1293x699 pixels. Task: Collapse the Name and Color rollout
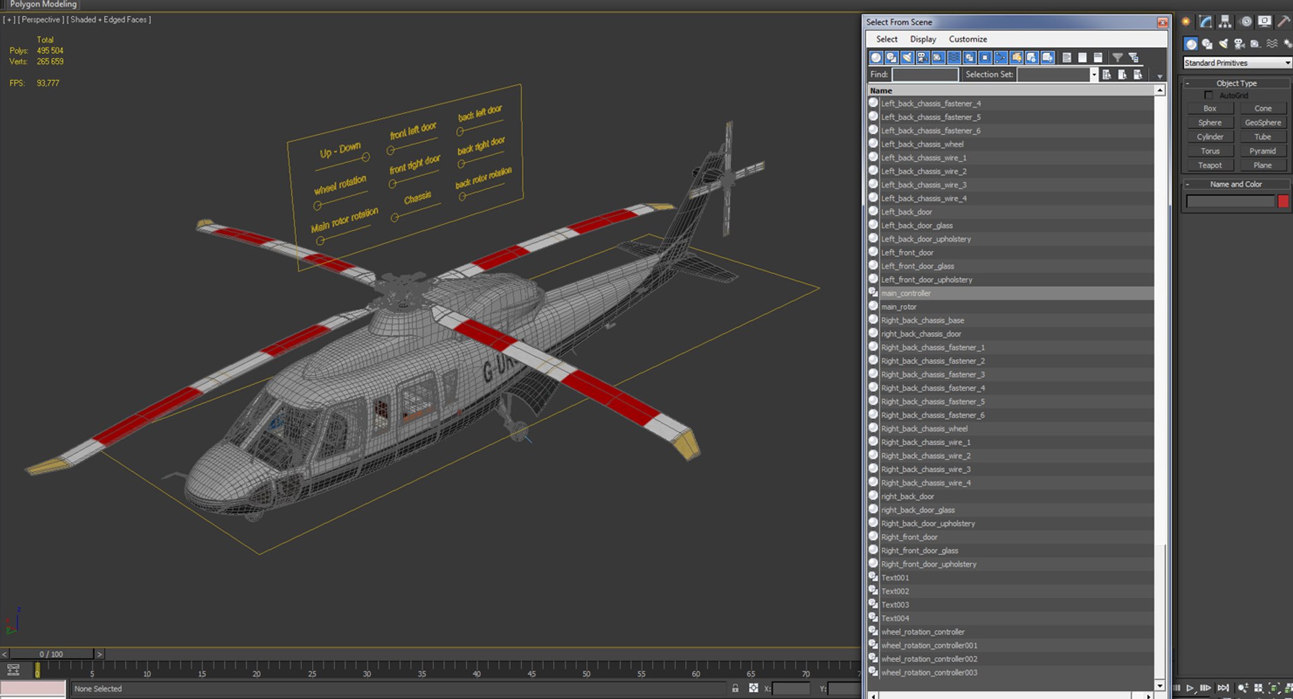[x=1236, y=185]
